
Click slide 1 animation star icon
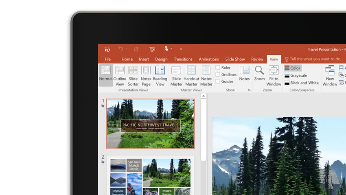point(103,106)
